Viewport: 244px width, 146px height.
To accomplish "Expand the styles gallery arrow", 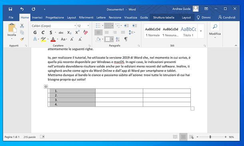I will [201, 31].
